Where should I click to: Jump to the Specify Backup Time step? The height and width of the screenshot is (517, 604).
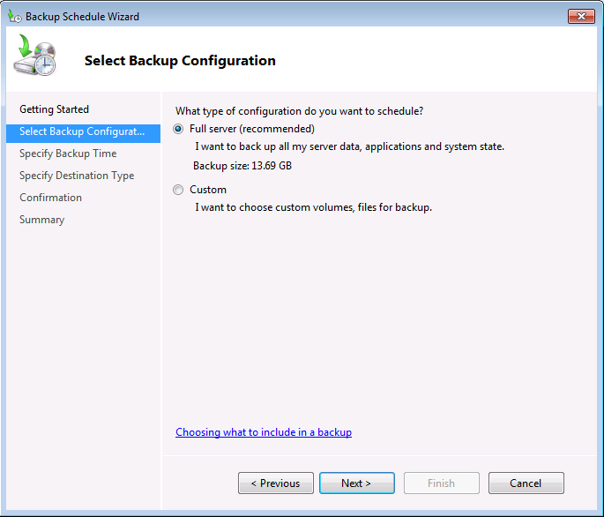(x=68, y=154)
